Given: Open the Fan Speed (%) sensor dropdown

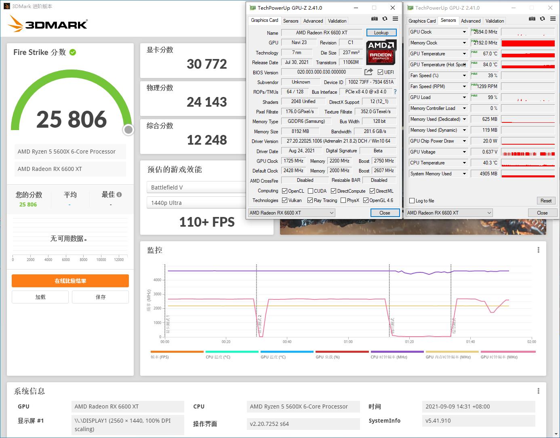Looking at the screenshot, I should [x=464, y=76].
